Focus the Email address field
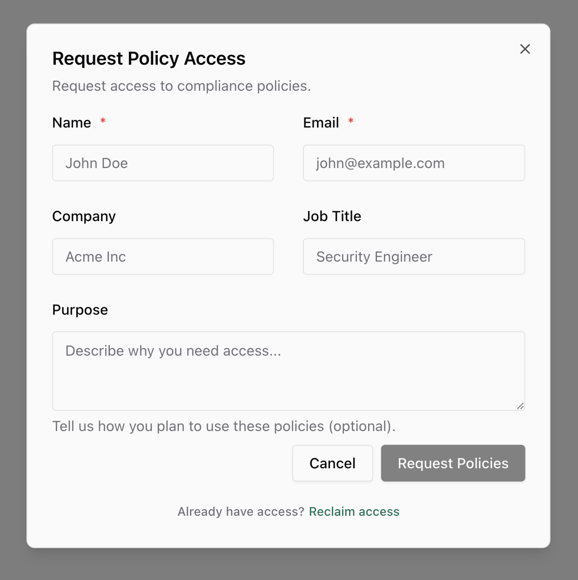 click(x=413, y=163)
